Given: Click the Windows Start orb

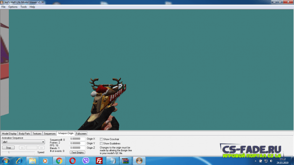Looking at the screenshot, I should (5, 161).
